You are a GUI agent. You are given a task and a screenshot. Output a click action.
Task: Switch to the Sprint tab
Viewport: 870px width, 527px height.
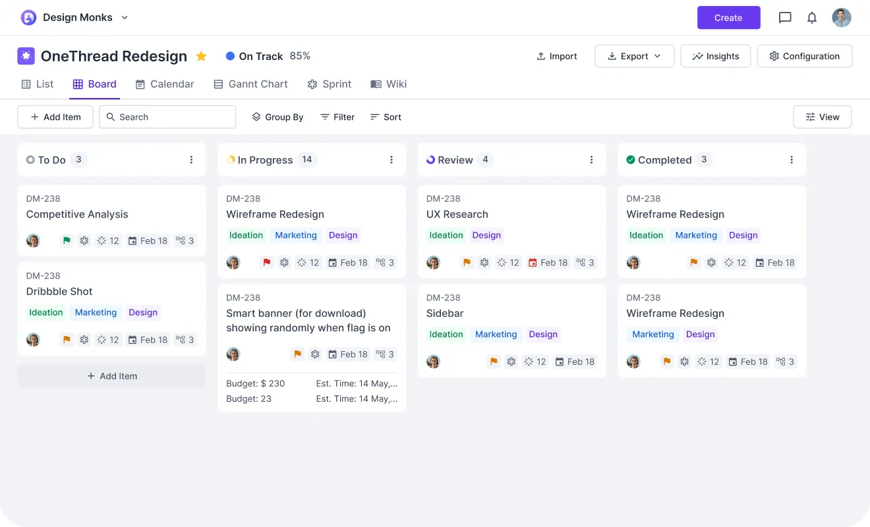point(330,84)
